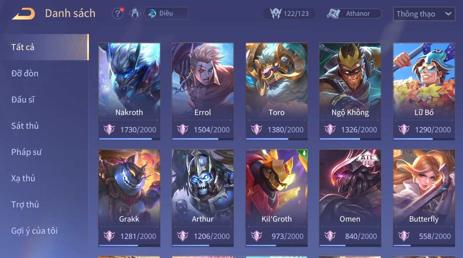Screen dimensions: 463x258
Task: Click the Athanor button
Action: pos(354,14)
